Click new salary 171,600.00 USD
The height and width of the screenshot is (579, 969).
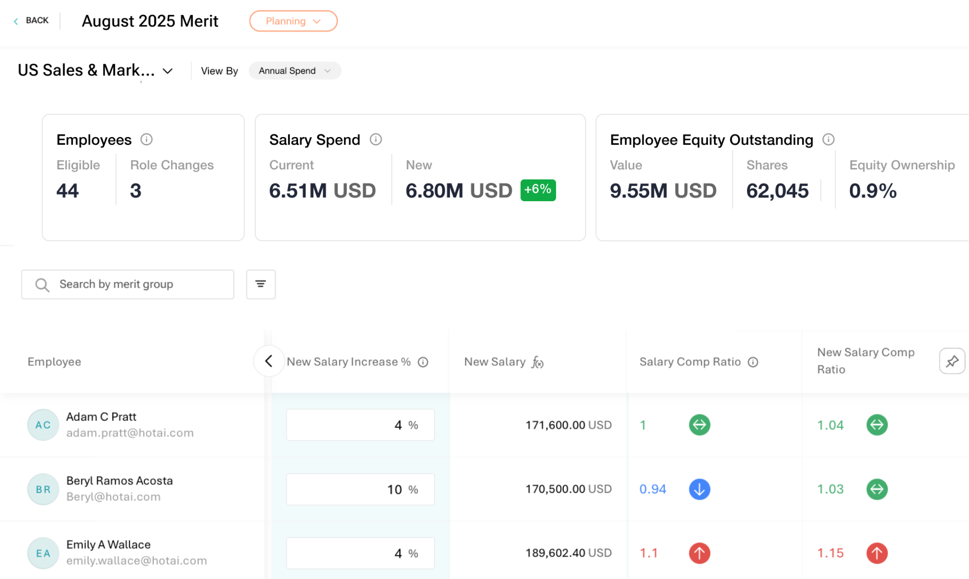pyautogui.click(x=569, y=425)
